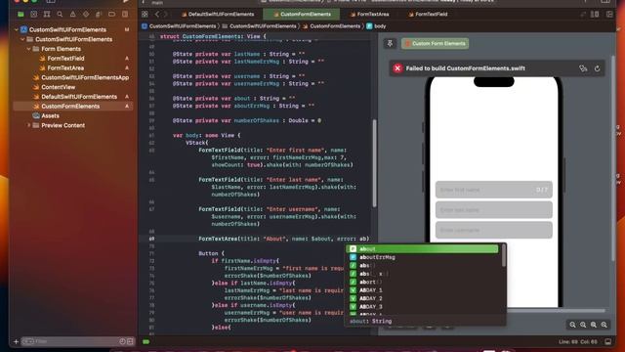
Task: Open the Debug navigator
Action: click(x=99, y=15)
